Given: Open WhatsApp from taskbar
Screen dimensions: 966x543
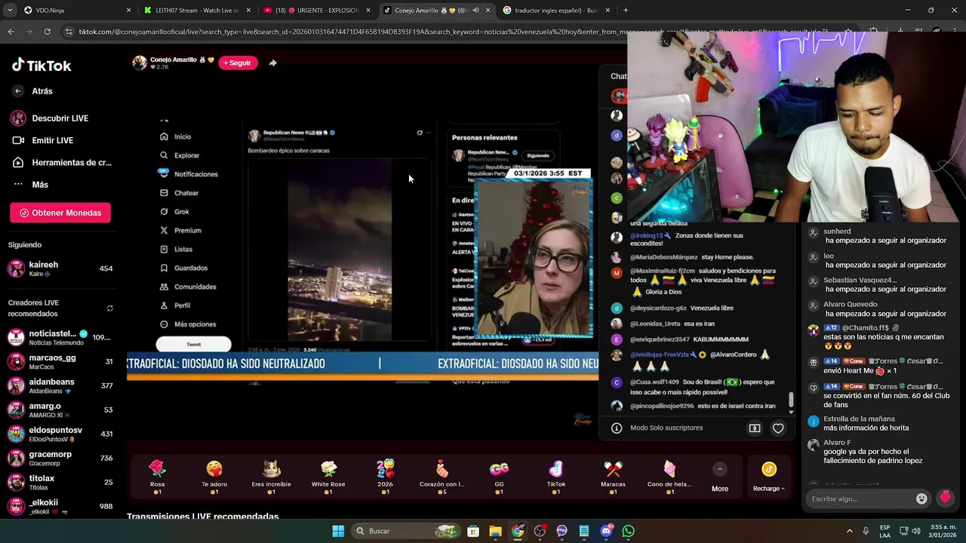Looking at the screenshot, I should [629, 531].
